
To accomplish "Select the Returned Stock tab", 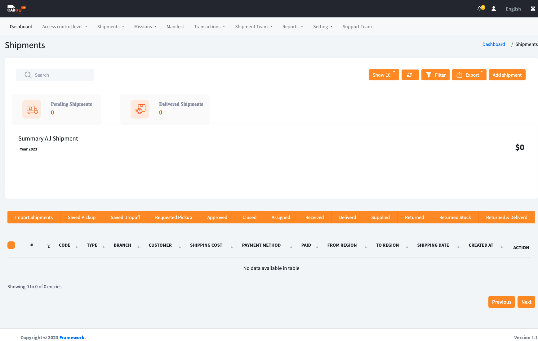I will coord(455,217).
